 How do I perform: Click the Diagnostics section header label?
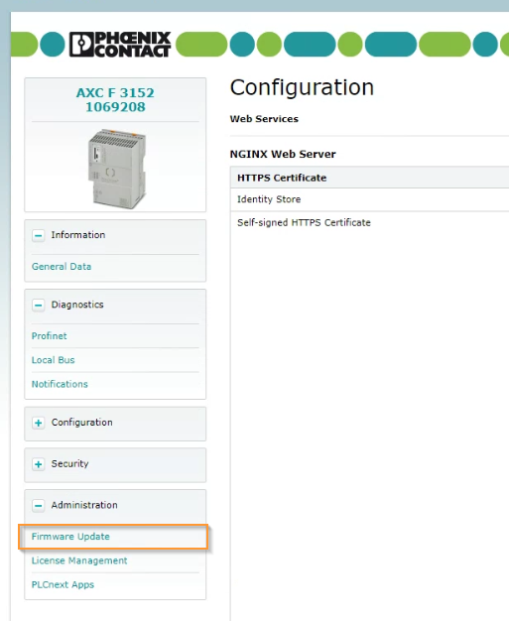click(77, 305)
